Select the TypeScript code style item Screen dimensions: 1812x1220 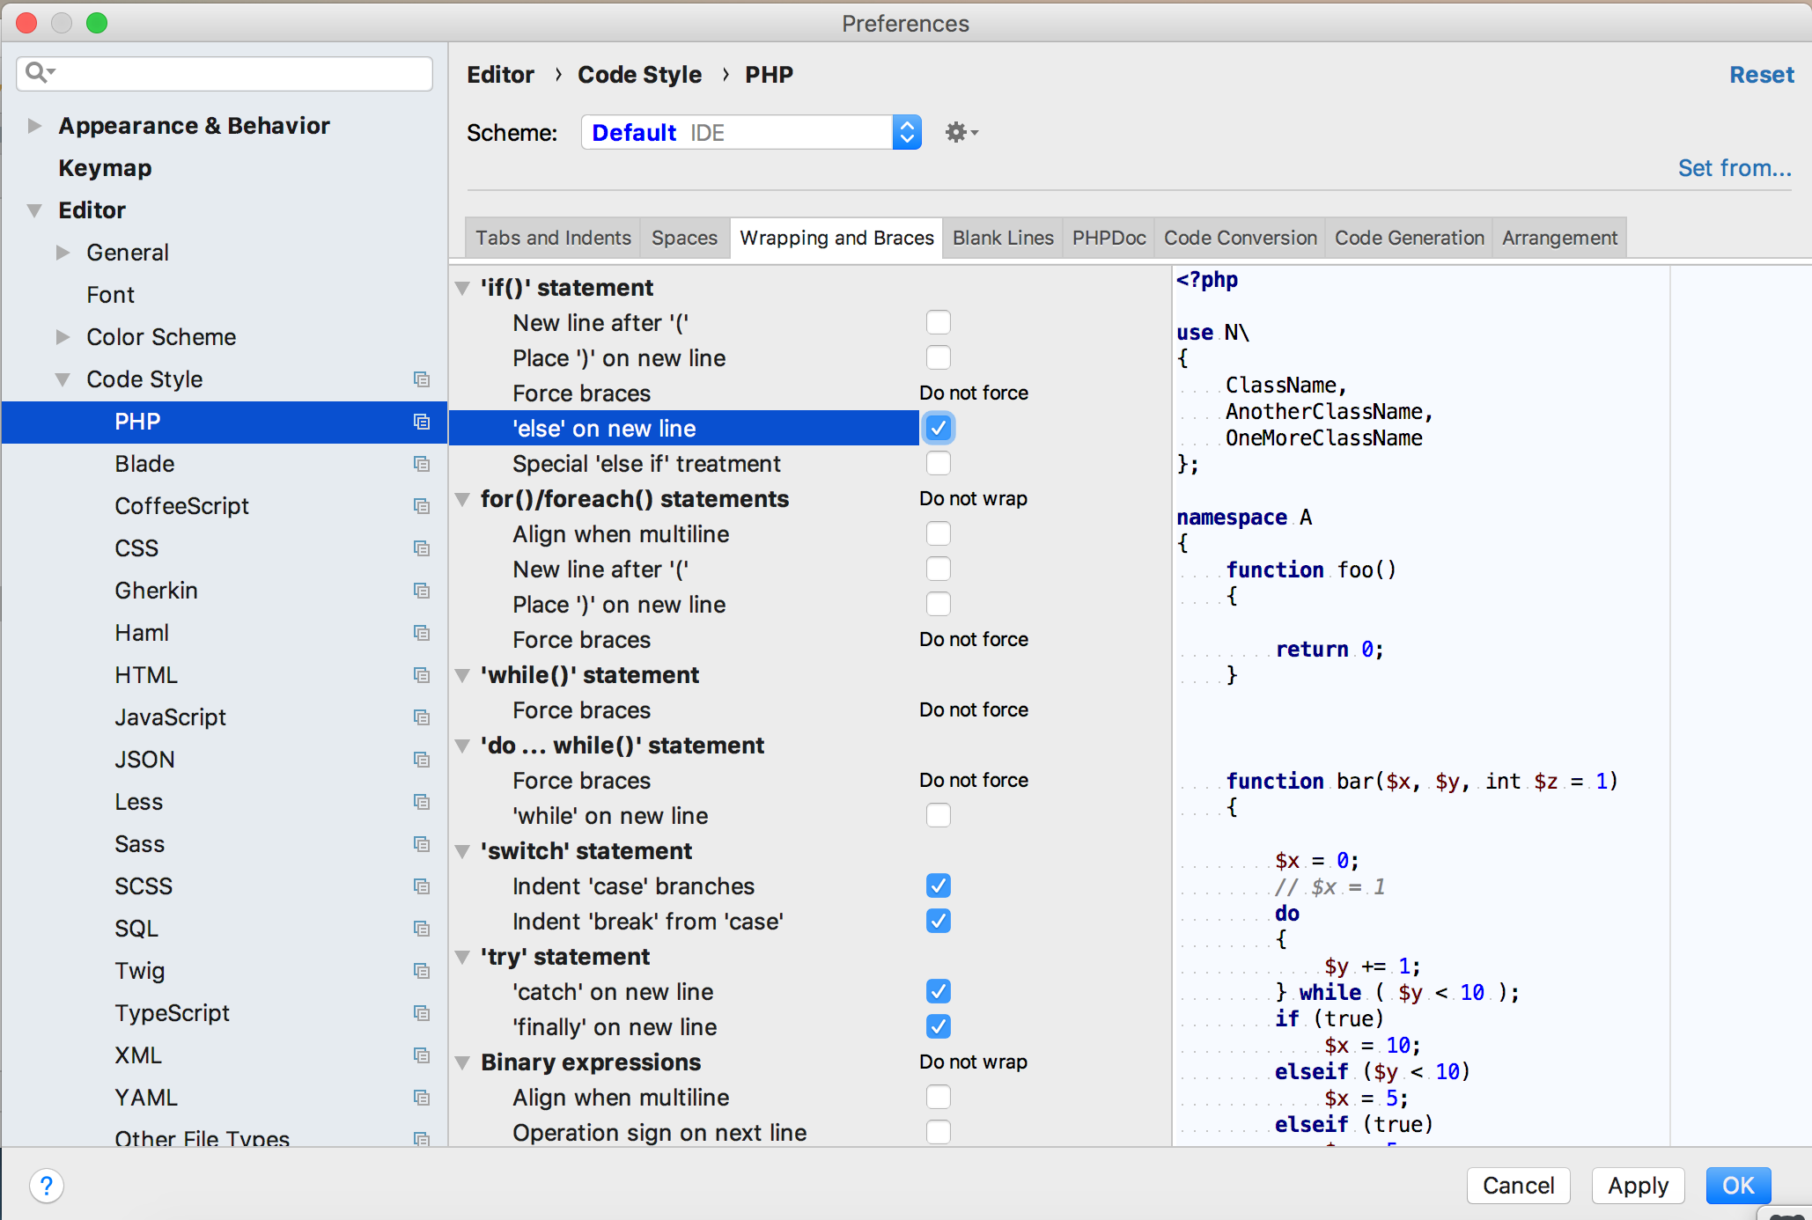pos(173,1013)
